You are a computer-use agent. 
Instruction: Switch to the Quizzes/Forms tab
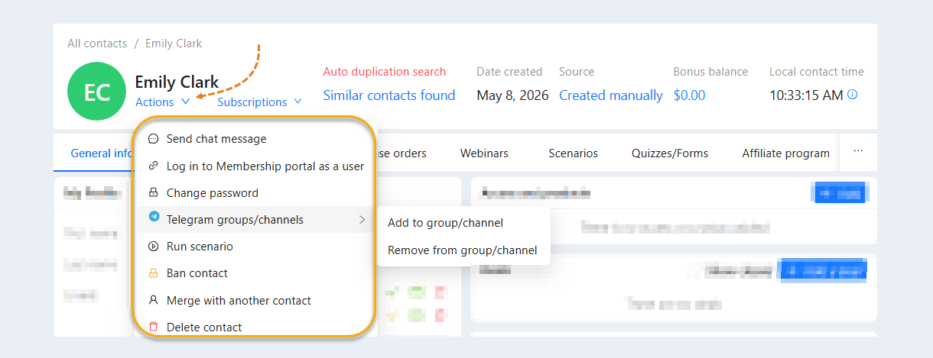pos(670,153)
